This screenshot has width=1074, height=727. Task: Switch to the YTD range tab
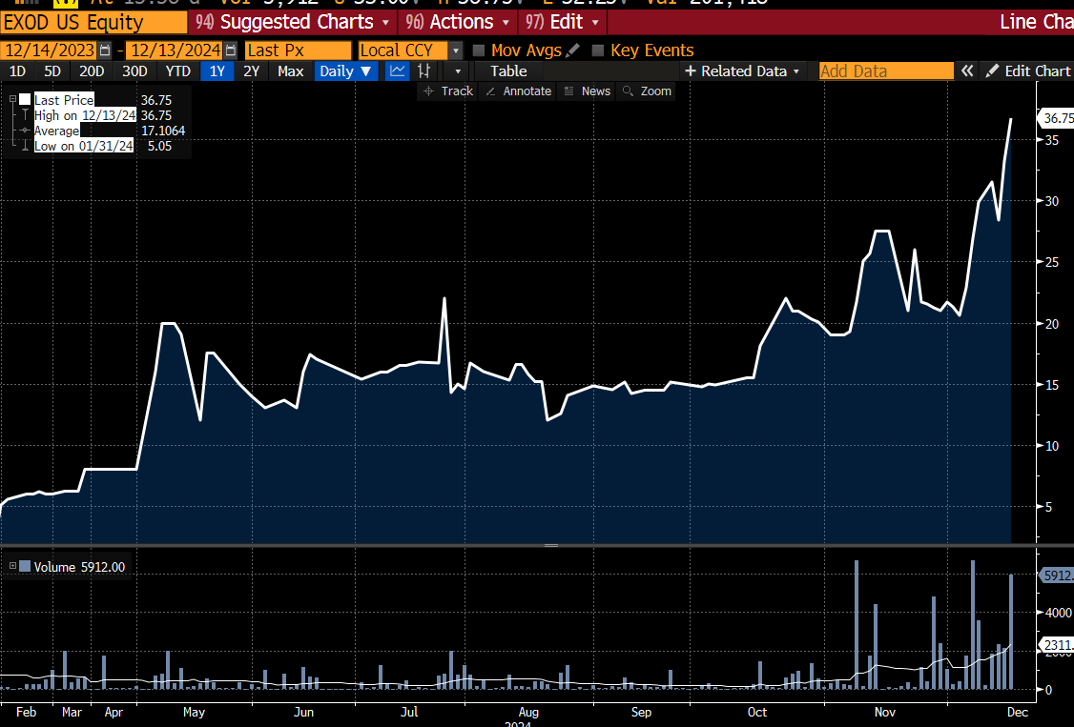(177, 71)
